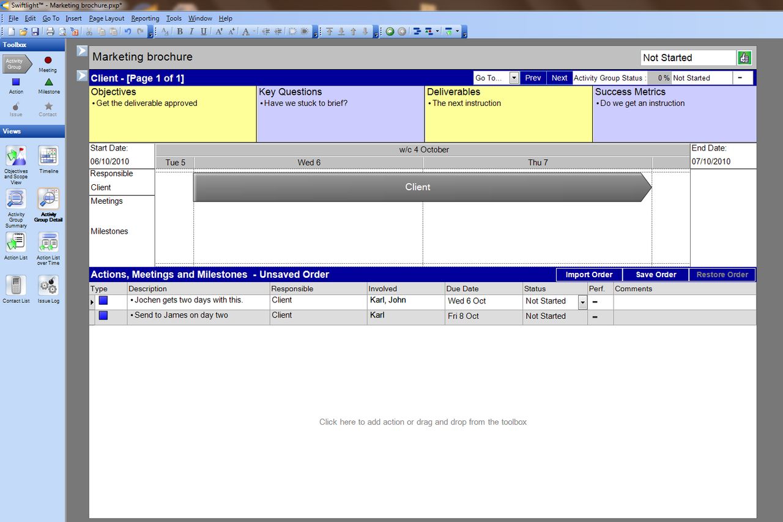Click the Import Order button
The height and width of the screenshot is (522, 783).
[589, 275]
